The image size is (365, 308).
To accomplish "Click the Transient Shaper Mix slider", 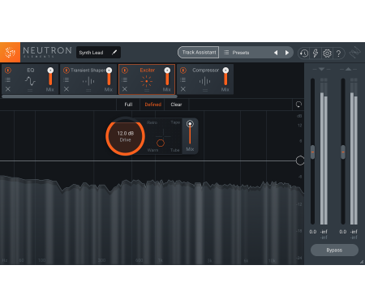I will pyautogui.click(x=109, y=77).
